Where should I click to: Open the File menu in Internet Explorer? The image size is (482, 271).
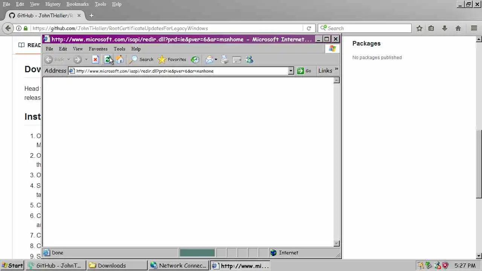[49, 49]
